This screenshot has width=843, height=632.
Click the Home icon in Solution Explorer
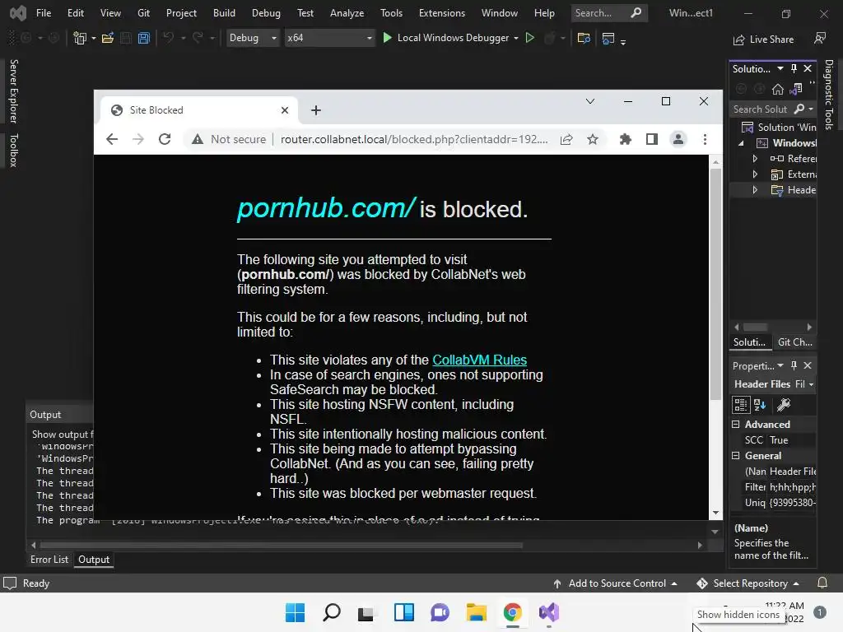coord(777,89)
